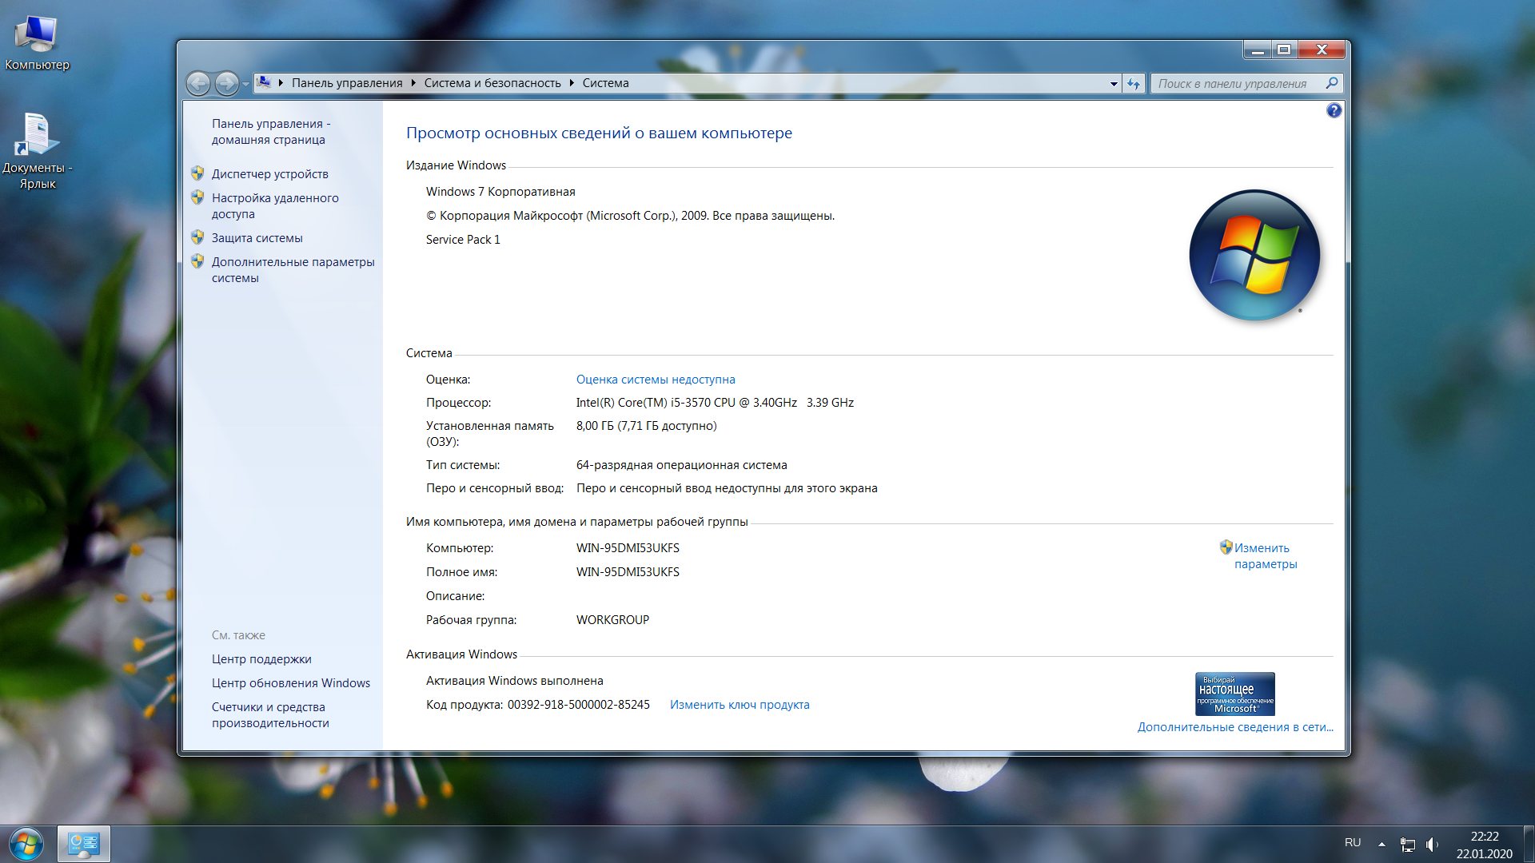Image resolution: width=1535 pixels, height=863 pixels.
Task: Show hidden tray icons arrow
Action: coord(1381,844)
